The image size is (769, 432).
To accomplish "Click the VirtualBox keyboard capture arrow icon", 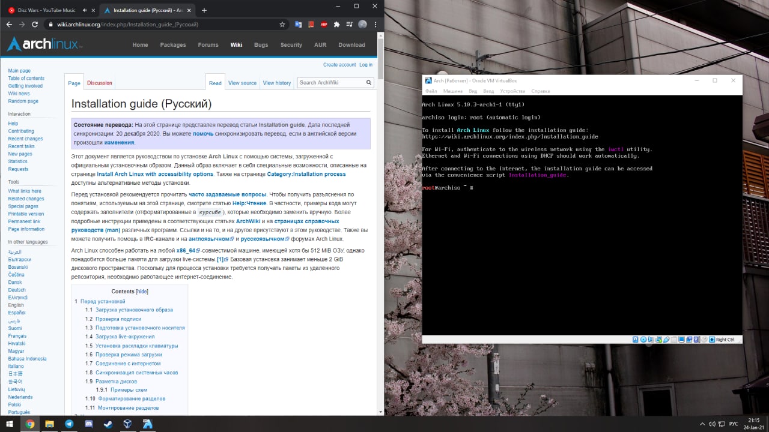I will coord(712,340).
